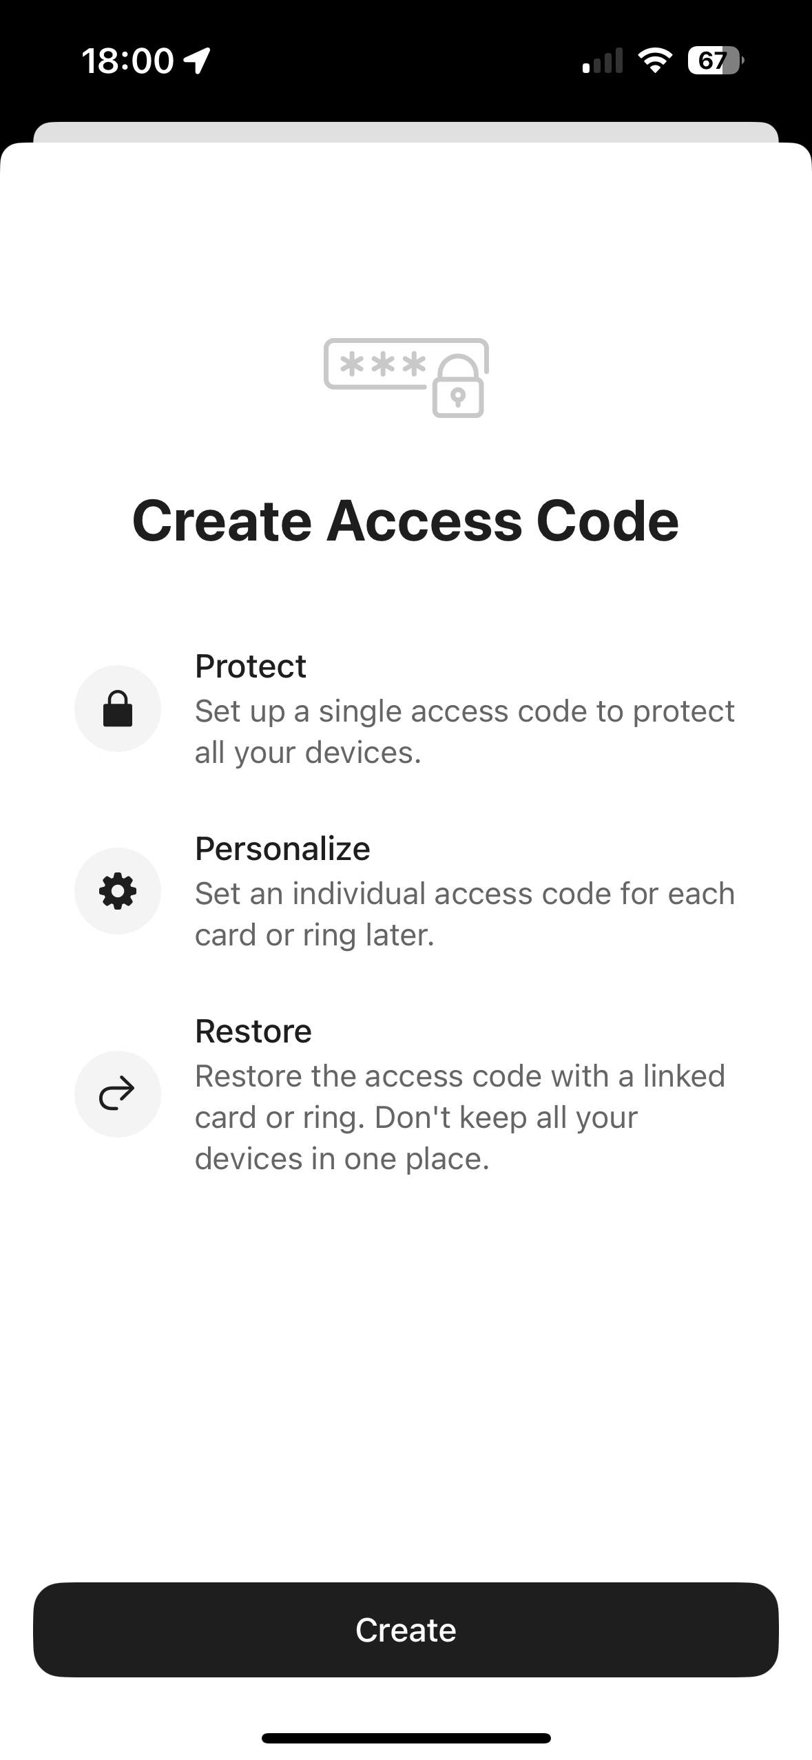Tap the Restore title text

(x=253, y=1031)
